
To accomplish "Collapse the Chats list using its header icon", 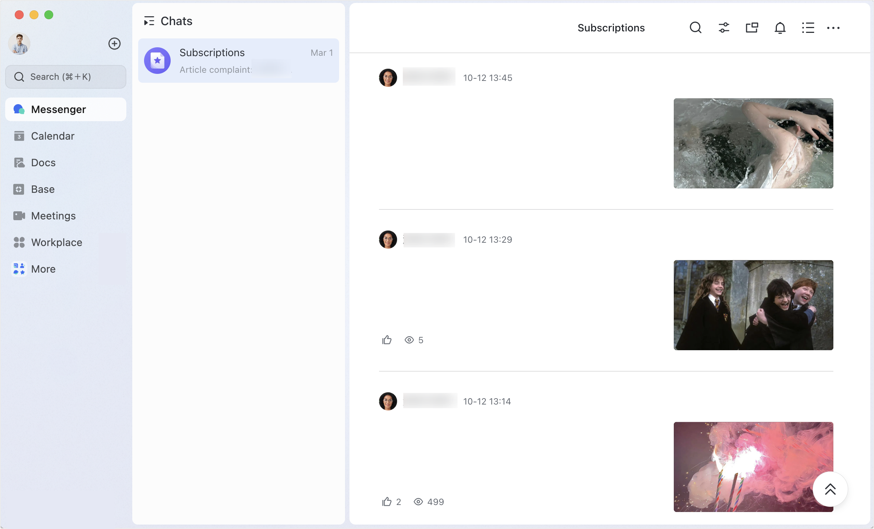I will (149, 21).
